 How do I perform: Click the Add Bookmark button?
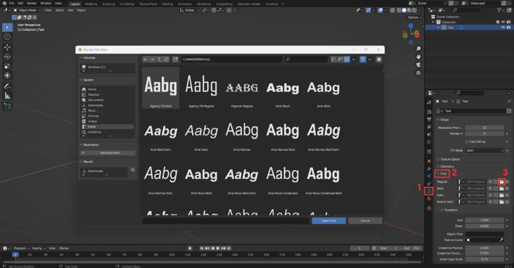[107, 153]
